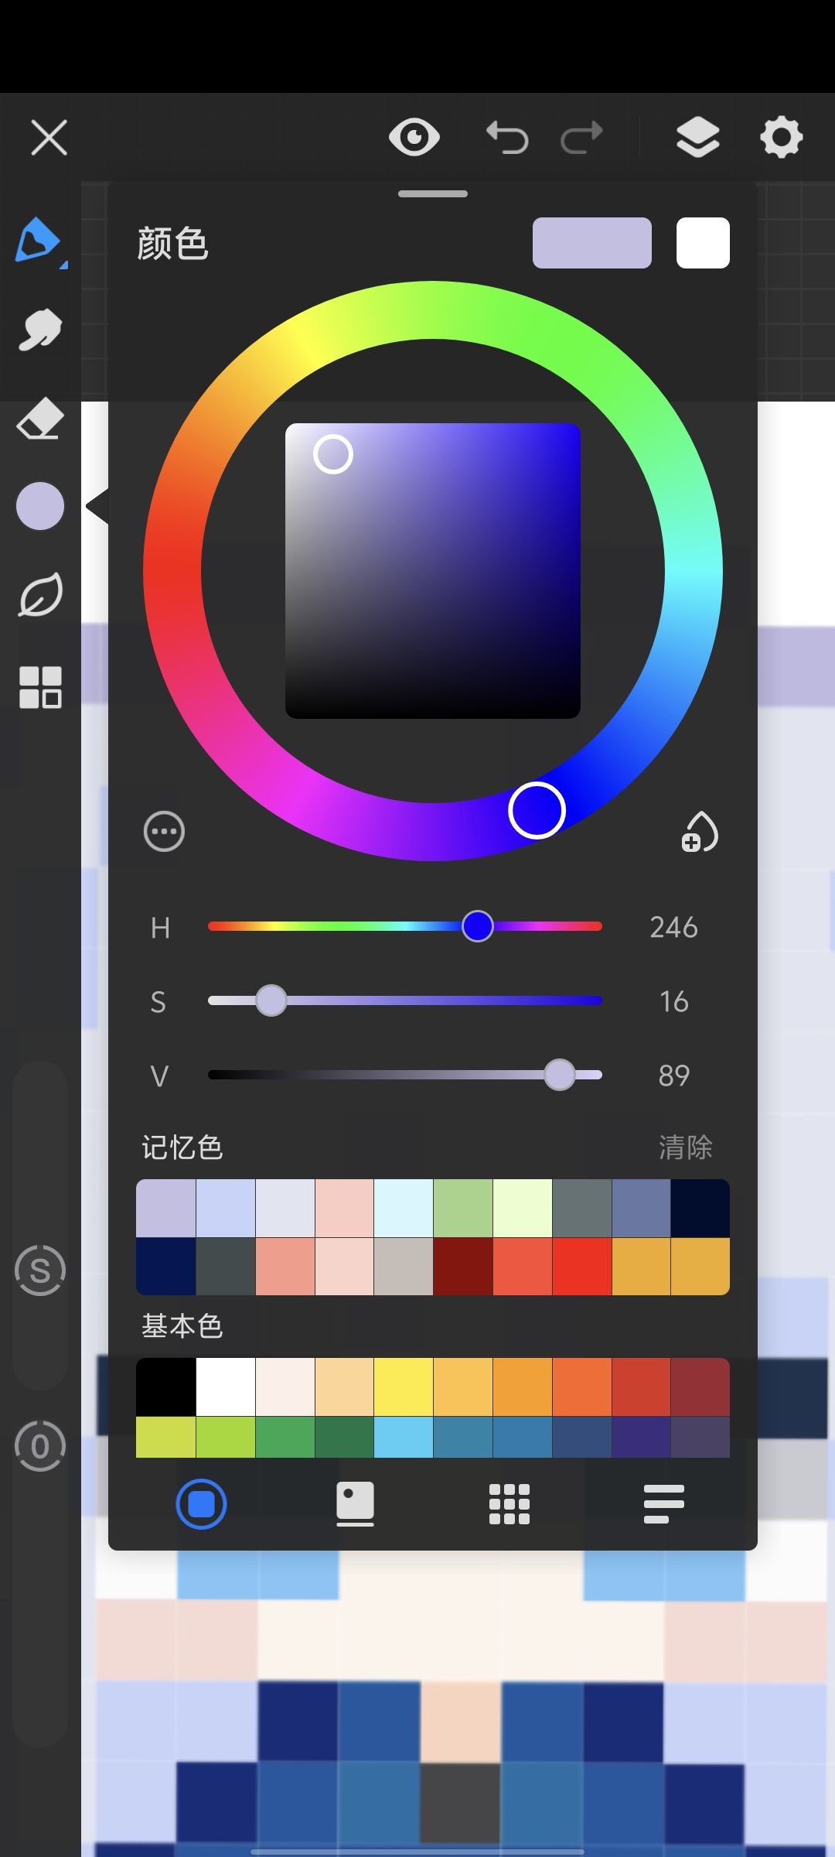Click the hue value 246
Screen dimensions: 835x1857
674,927
